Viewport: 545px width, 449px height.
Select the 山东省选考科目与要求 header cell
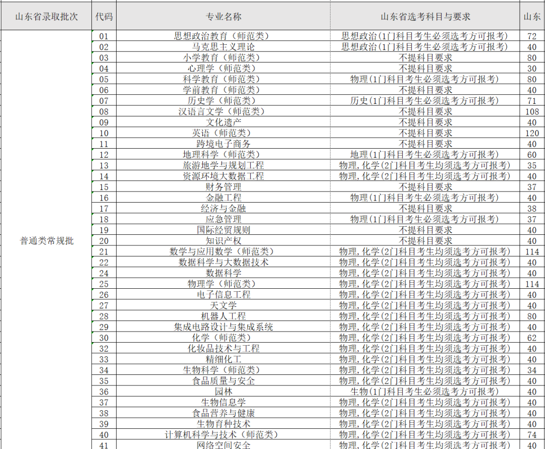point(425,16)
